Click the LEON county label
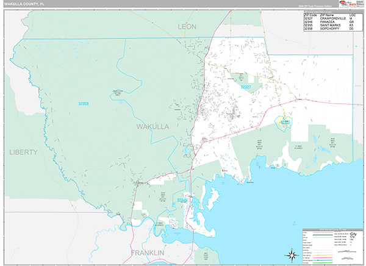This screenshot has height=266, width=366. (x=187, y=27)
